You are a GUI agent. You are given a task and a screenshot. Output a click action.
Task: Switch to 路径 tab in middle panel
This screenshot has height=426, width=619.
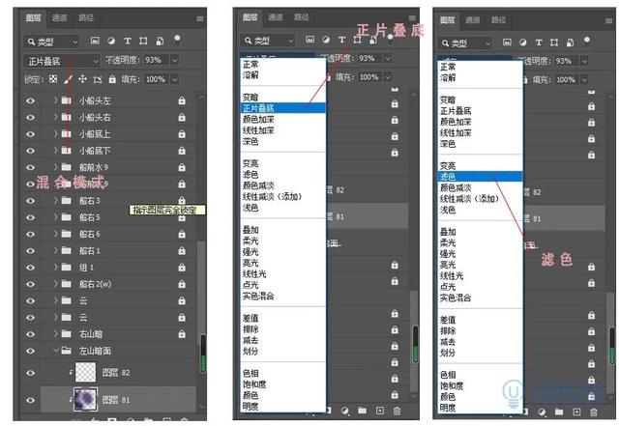pyautogui.click(x=301, y=17)
